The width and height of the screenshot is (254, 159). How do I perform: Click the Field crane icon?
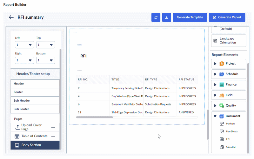[x=222, y=95]
